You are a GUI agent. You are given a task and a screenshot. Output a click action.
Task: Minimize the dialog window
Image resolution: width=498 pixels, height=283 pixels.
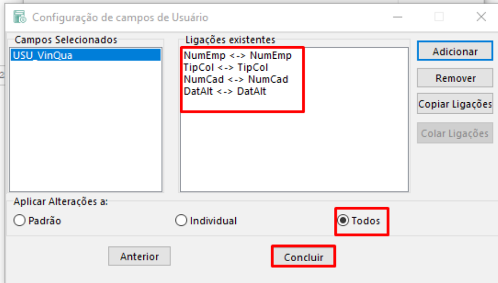pos(397,17)
